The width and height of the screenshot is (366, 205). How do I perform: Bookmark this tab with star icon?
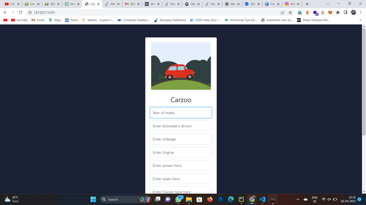(x=290, y=12)
